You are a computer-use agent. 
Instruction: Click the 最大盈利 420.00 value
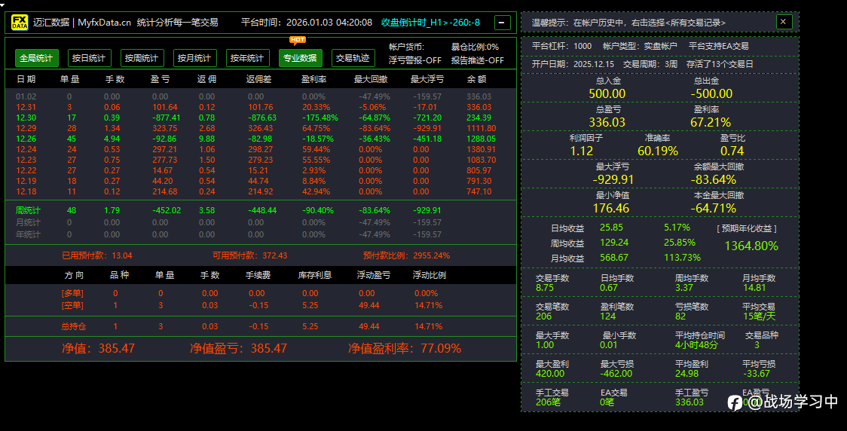click(550, 373)
